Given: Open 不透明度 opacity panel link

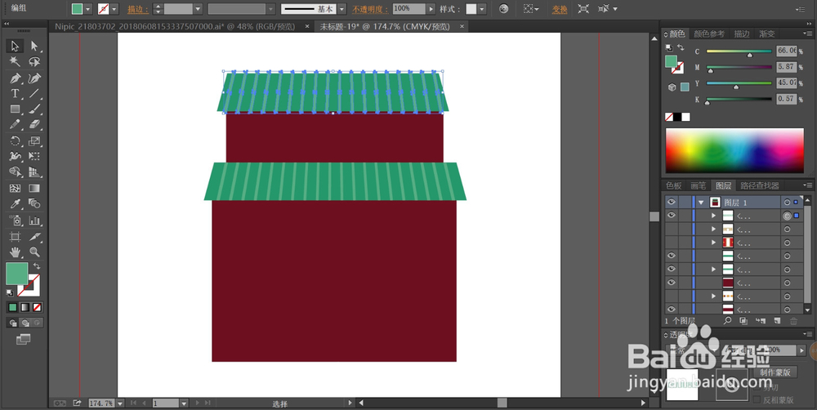Looking at the screenshot, I should (369, 9).
